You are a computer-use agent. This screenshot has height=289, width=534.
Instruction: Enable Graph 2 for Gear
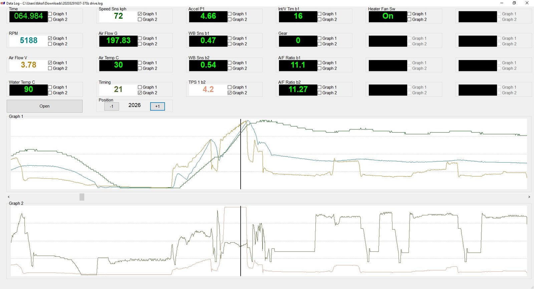(x=319, y=44)
